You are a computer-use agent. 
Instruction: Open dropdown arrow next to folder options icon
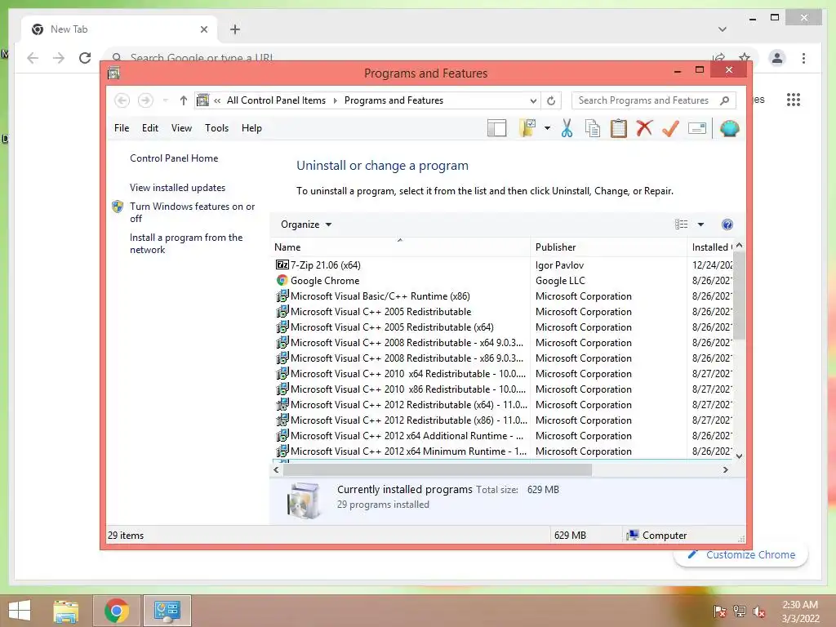click(x=547, y=128)
